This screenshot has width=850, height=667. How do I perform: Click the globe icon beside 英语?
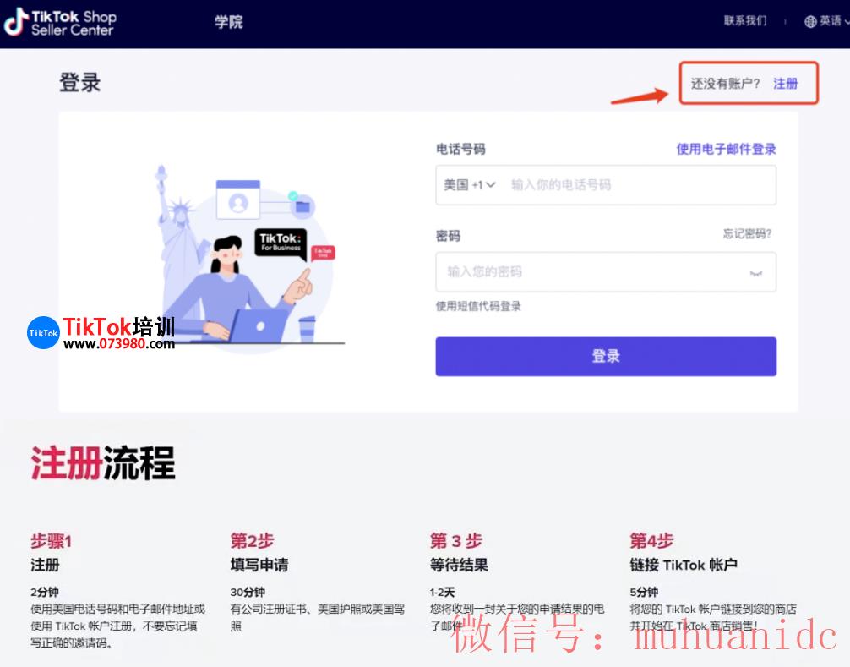(x=810, y=21)
